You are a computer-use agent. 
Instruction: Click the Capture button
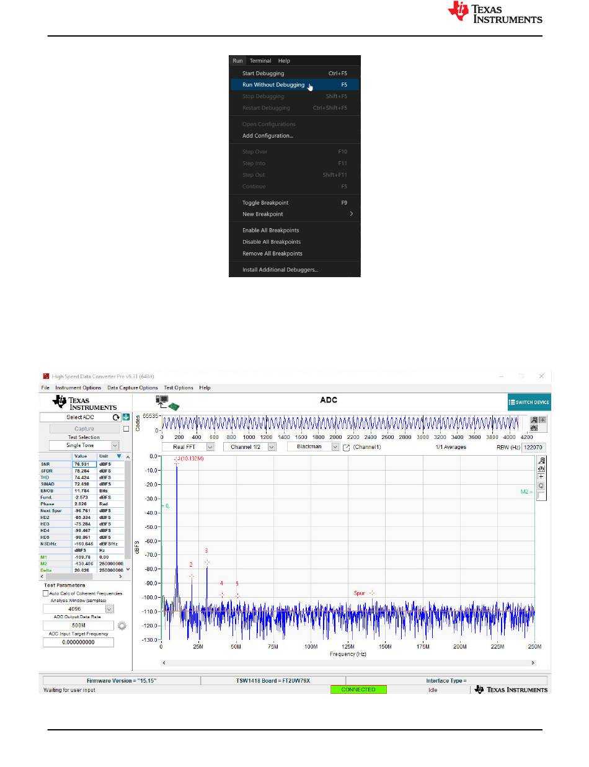click(84, 428)
